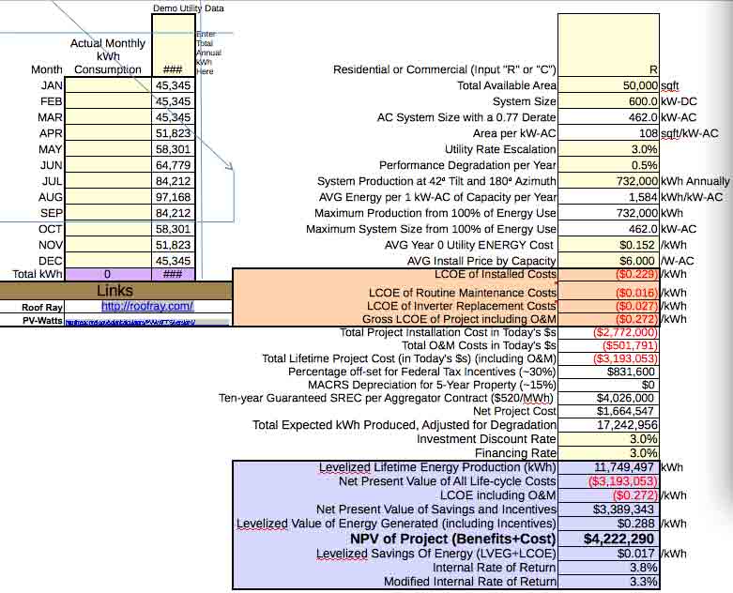Select the NPV of Project value $4,222,290

(x=608, y=539)
